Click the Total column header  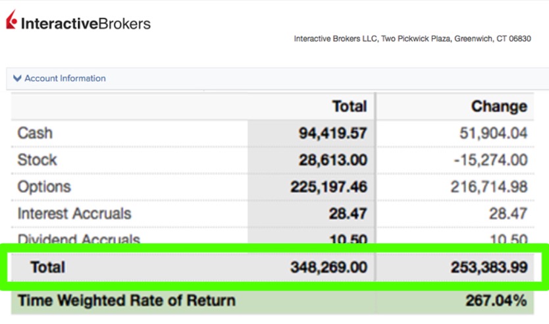pos(350,106)
